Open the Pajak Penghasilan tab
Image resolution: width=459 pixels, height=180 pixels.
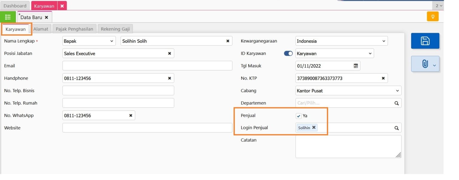click(x=74, y=29)
